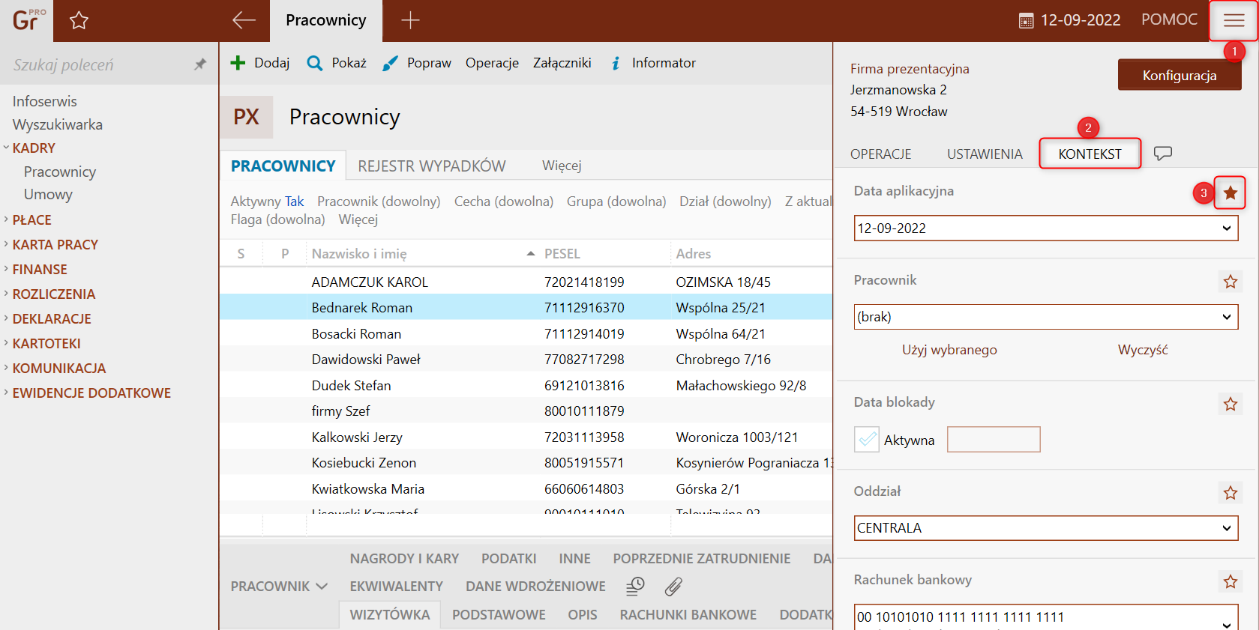Screen dimensions: 1259x630
Task: Click the paperclip attachments icon
Action: (673, 587)
